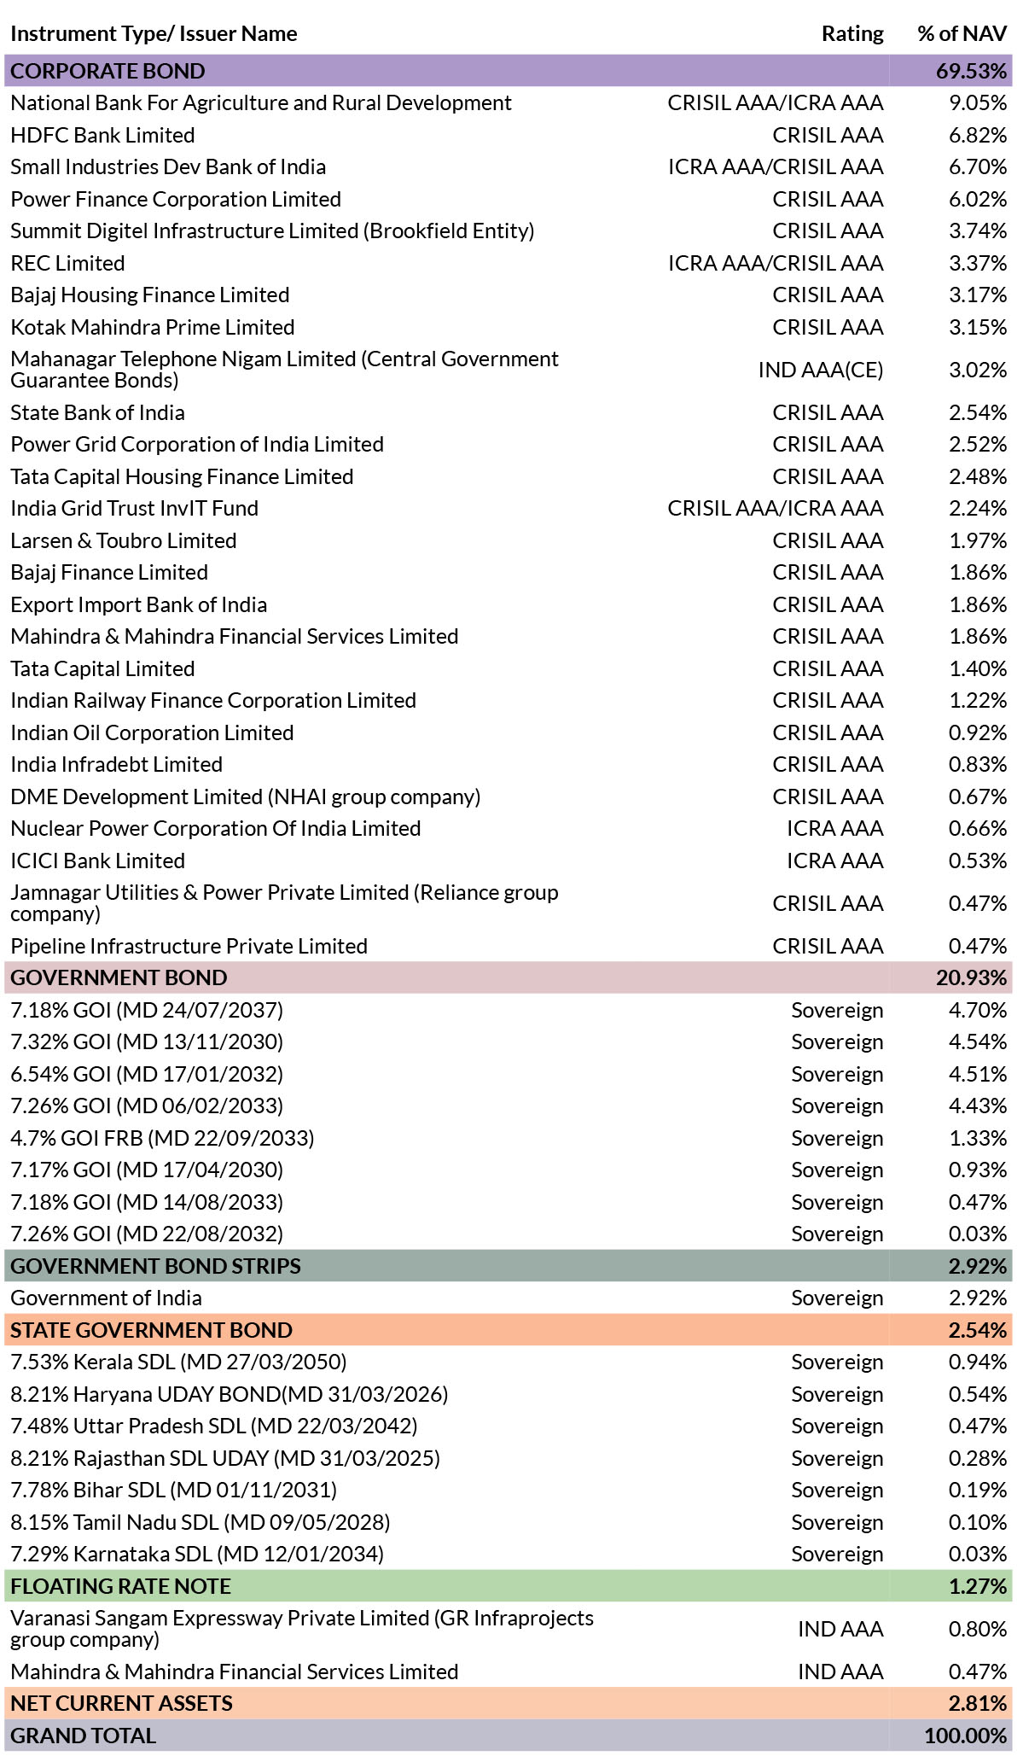This screenshot has height=1762, width=1023.
Task: Click 4.7% GOI FRB (MD 22/09/2033)
Action: coord(162,1138)
